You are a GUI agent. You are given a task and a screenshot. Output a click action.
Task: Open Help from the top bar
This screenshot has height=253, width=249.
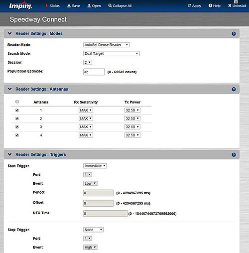coord(215,6)
